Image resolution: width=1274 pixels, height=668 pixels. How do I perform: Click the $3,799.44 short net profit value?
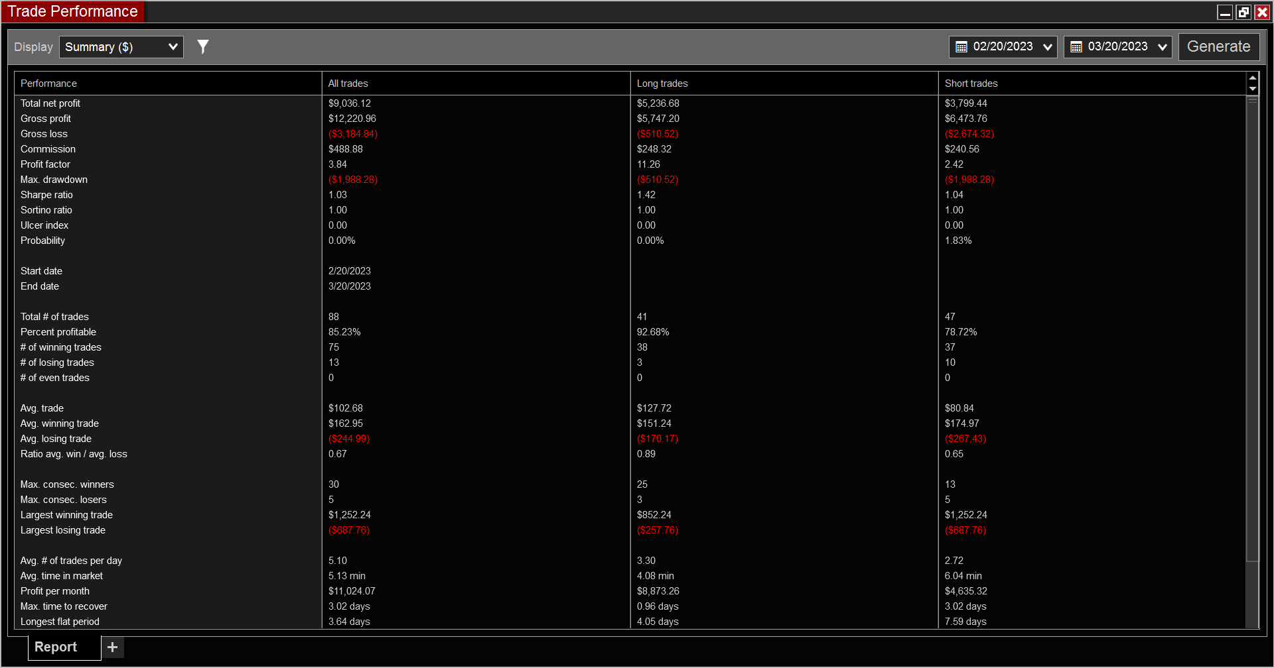tap(966, 103)
